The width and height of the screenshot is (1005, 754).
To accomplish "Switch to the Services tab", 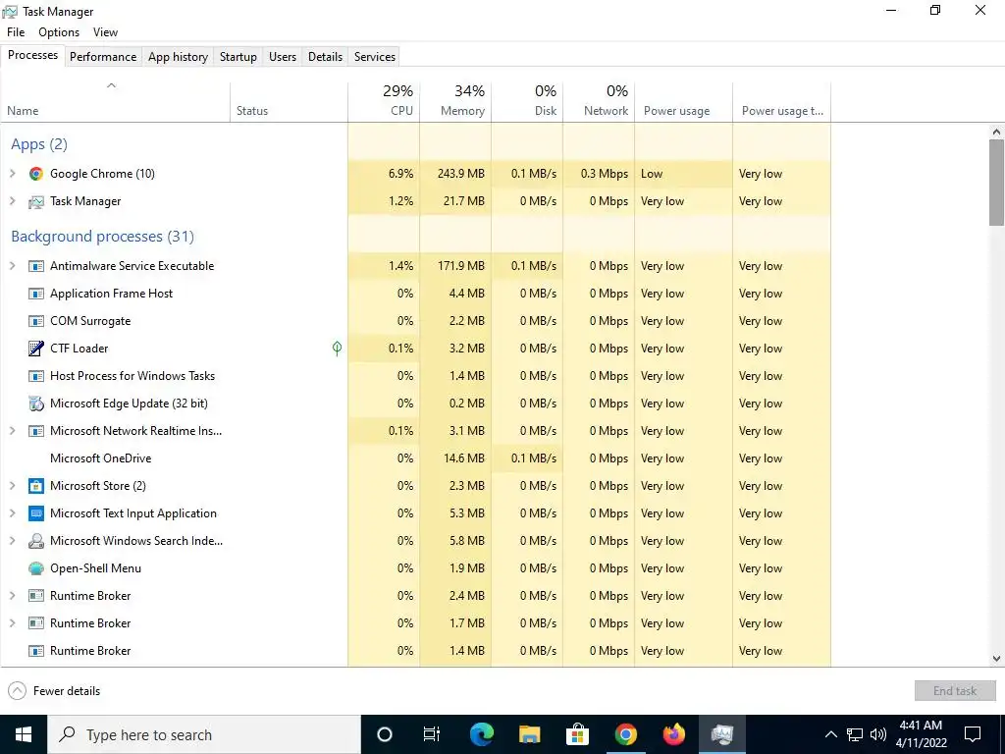I will (375, 56).
